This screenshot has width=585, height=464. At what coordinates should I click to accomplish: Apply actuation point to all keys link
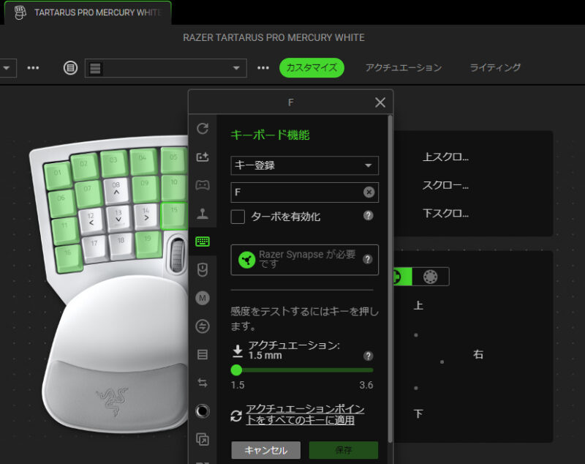tap(304, 414)
